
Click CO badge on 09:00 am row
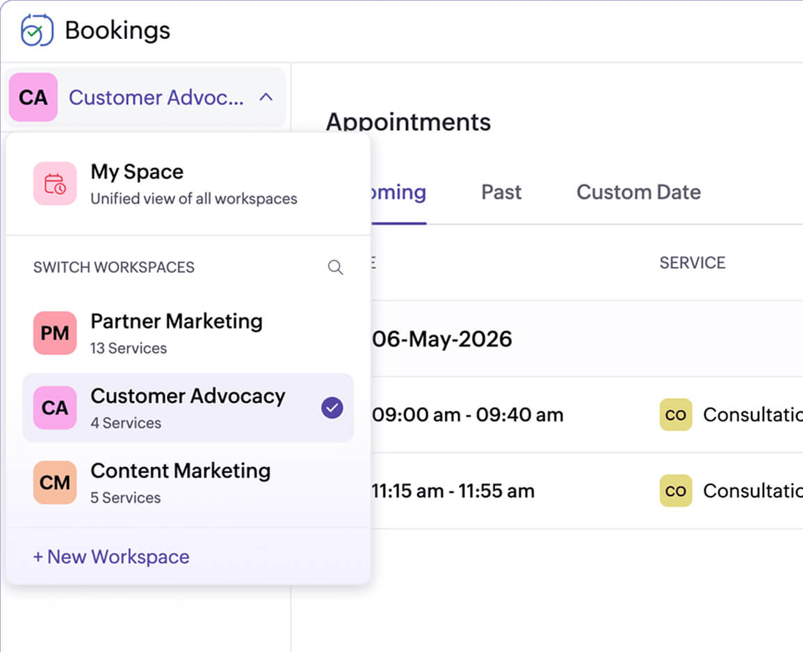(676, 415)
